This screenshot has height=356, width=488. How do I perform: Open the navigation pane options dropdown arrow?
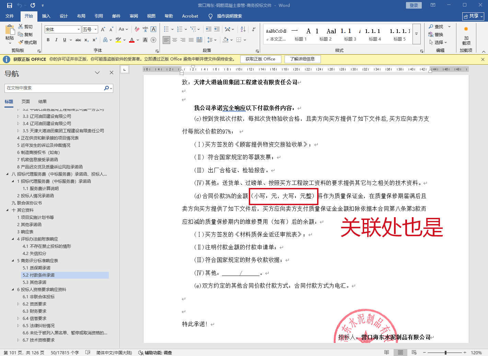(97, 73)
